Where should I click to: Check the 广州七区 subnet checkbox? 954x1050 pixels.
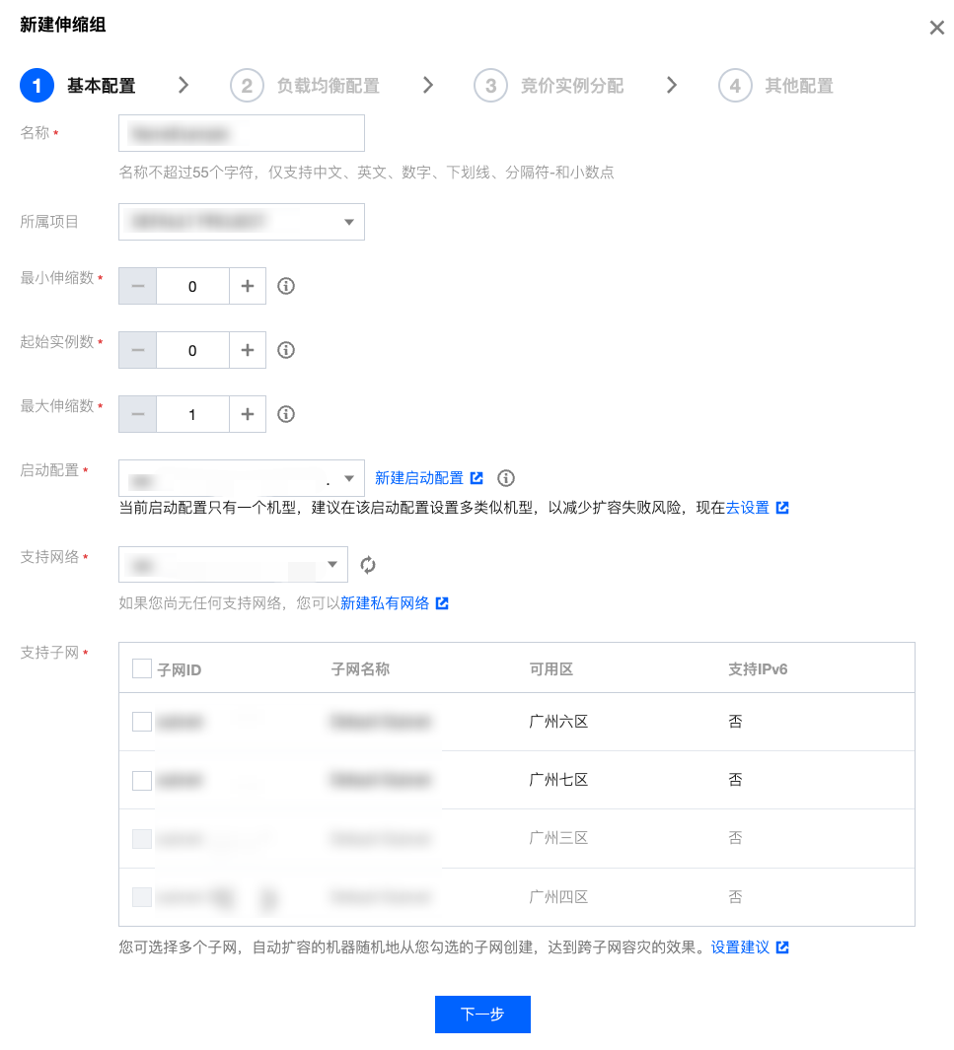click(142, 780)
